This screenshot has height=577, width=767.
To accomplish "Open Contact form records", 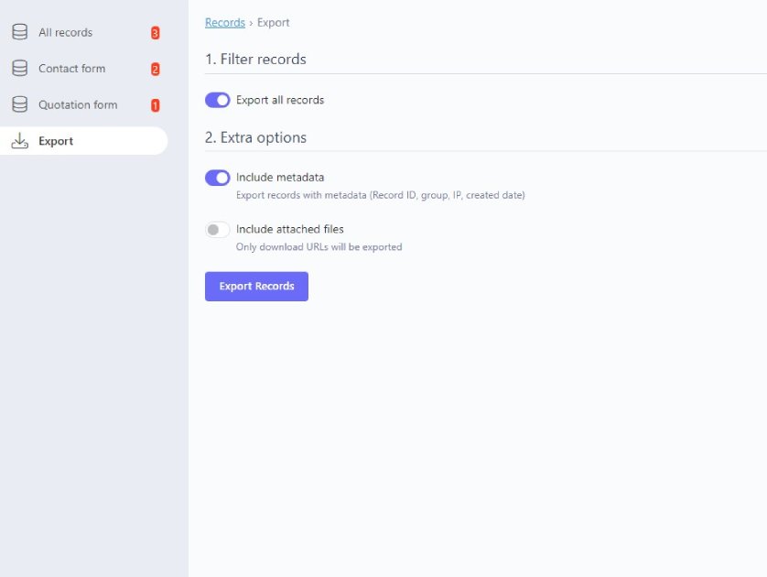I will click(83, 69).
